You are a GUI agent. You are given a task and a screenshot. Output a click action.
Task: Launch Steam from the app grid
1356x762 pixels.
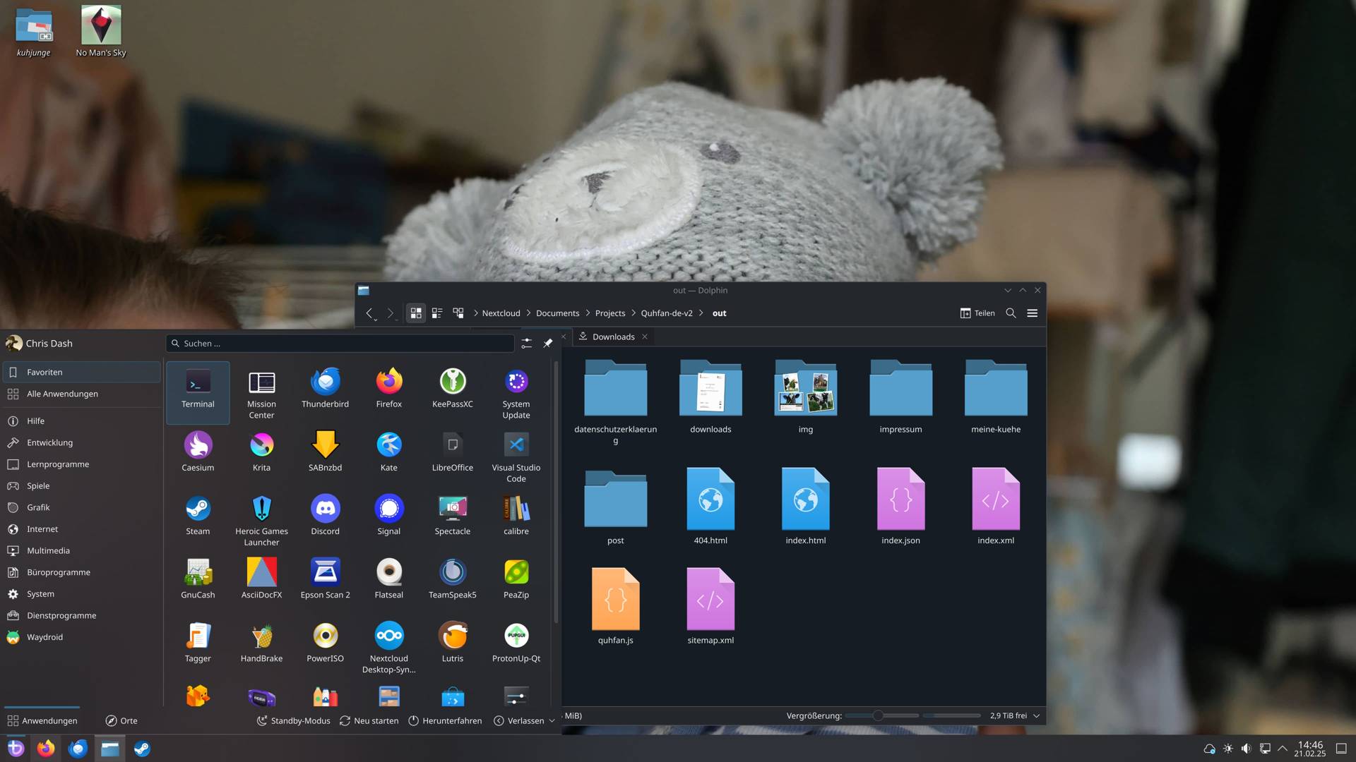(x=198, y=519)
